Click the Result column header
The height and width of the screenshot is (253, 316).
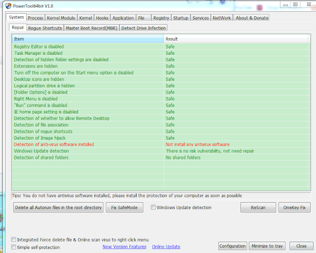236,39
